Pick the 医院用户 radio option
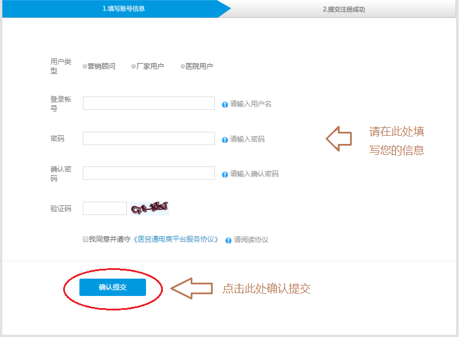 tap(183, 66)
